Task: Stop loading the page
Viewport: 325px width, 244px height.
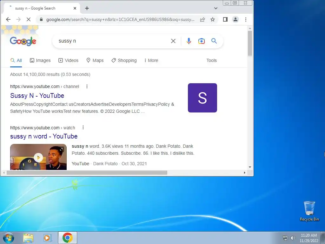Action: click(29, 19)
